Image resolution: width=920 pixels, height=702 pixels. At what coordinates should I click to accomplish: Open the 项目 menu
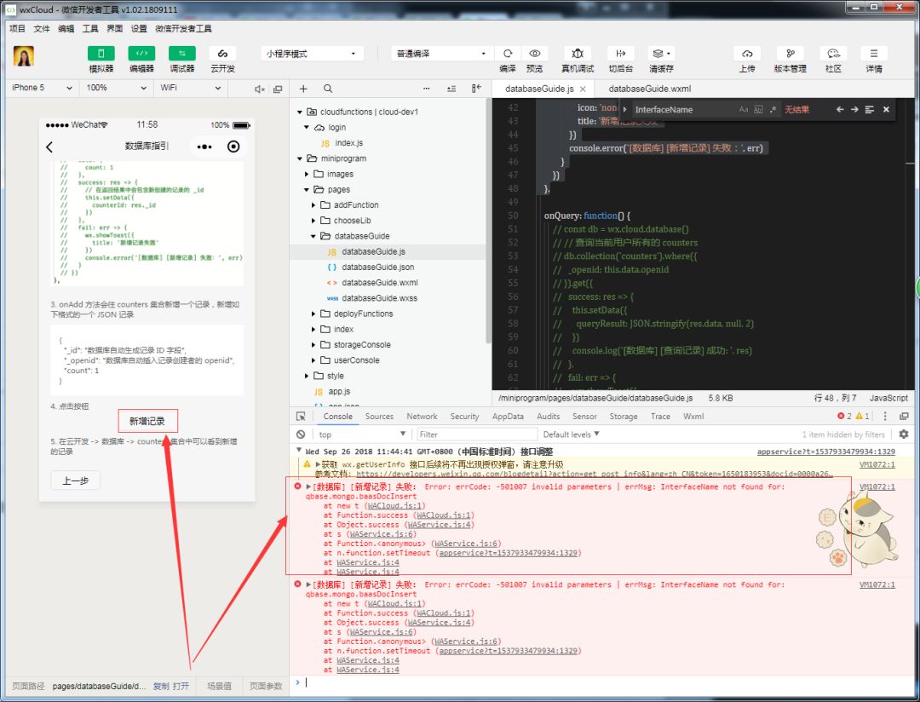point(17,28)
